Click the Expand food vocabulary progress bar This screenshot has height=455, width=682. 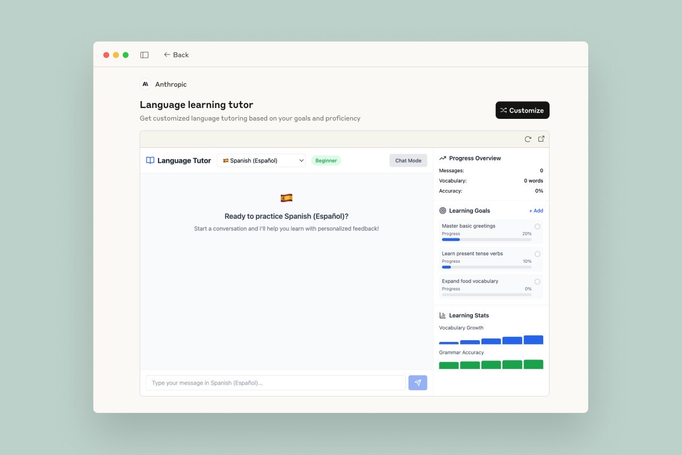pos(486,295)
